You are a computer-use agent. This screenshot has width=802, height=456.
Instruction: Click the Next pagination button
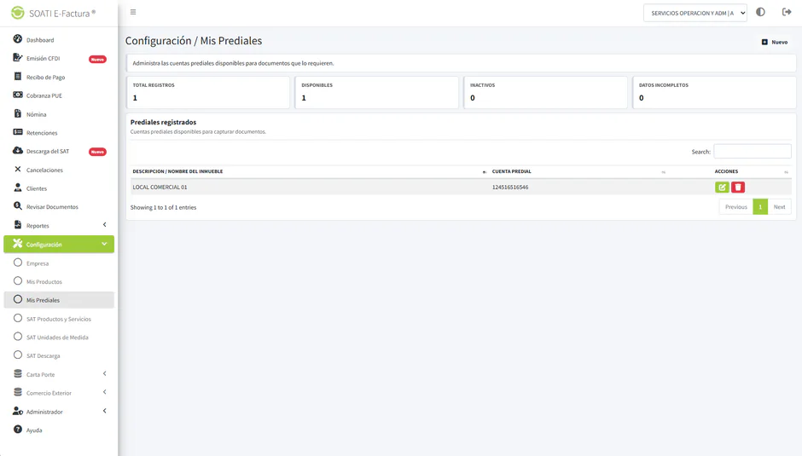pyautogui.click(x=779, y=207)
